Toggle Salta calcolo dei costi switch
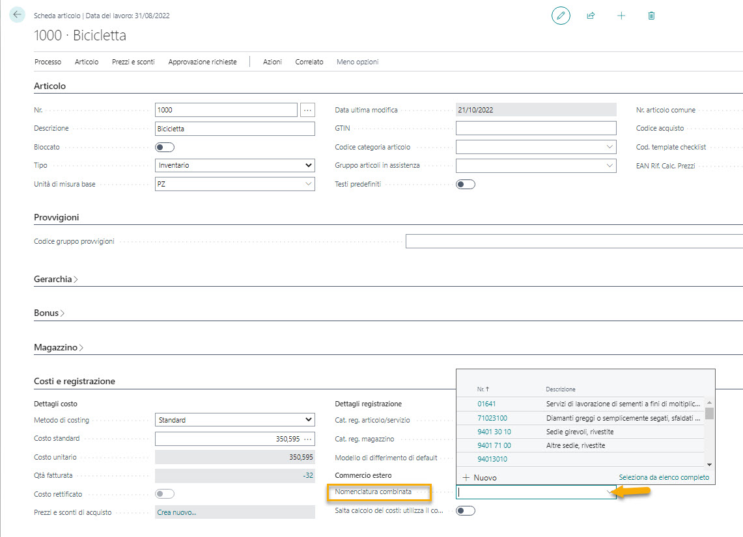Viewport: 743px width, 537px height. (466, 511)
